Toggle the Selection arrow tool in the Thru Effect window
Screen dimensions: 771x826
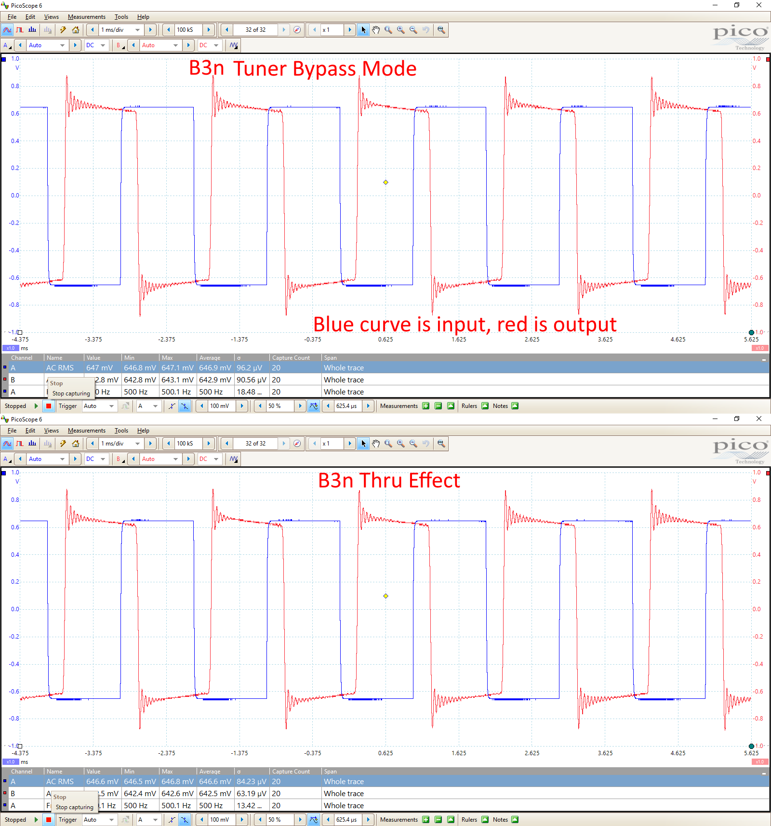[x=363, y=444]
